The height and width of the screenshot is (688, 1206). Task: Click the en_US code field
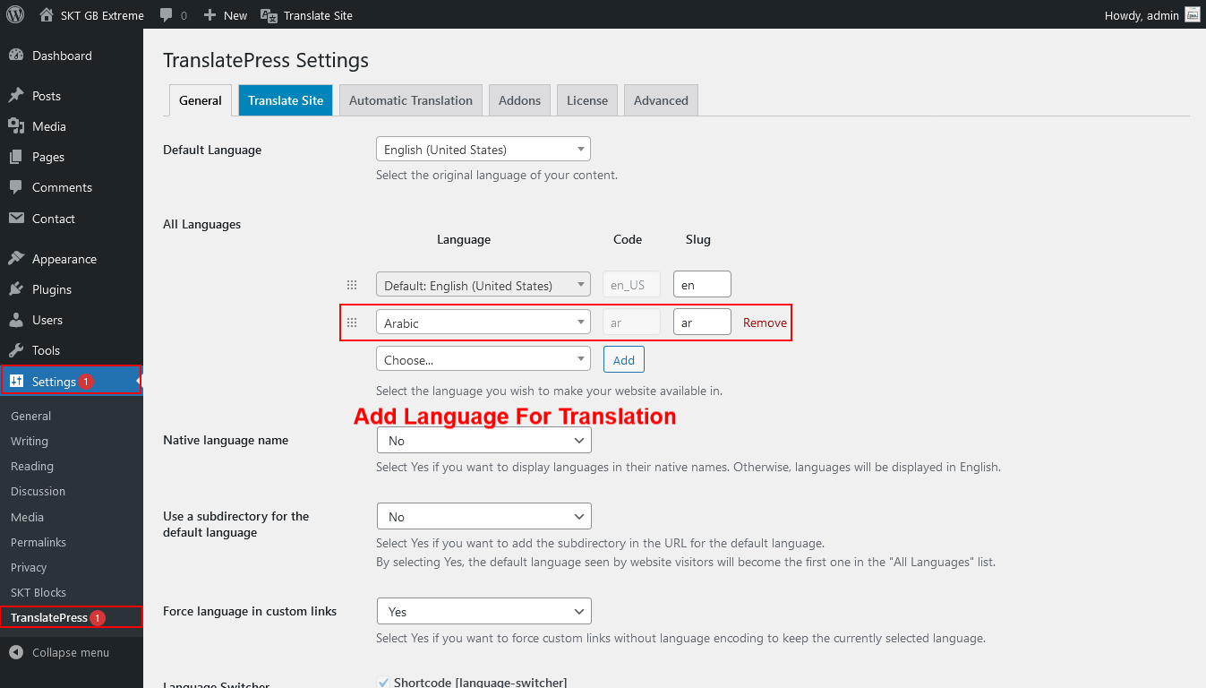631,284
